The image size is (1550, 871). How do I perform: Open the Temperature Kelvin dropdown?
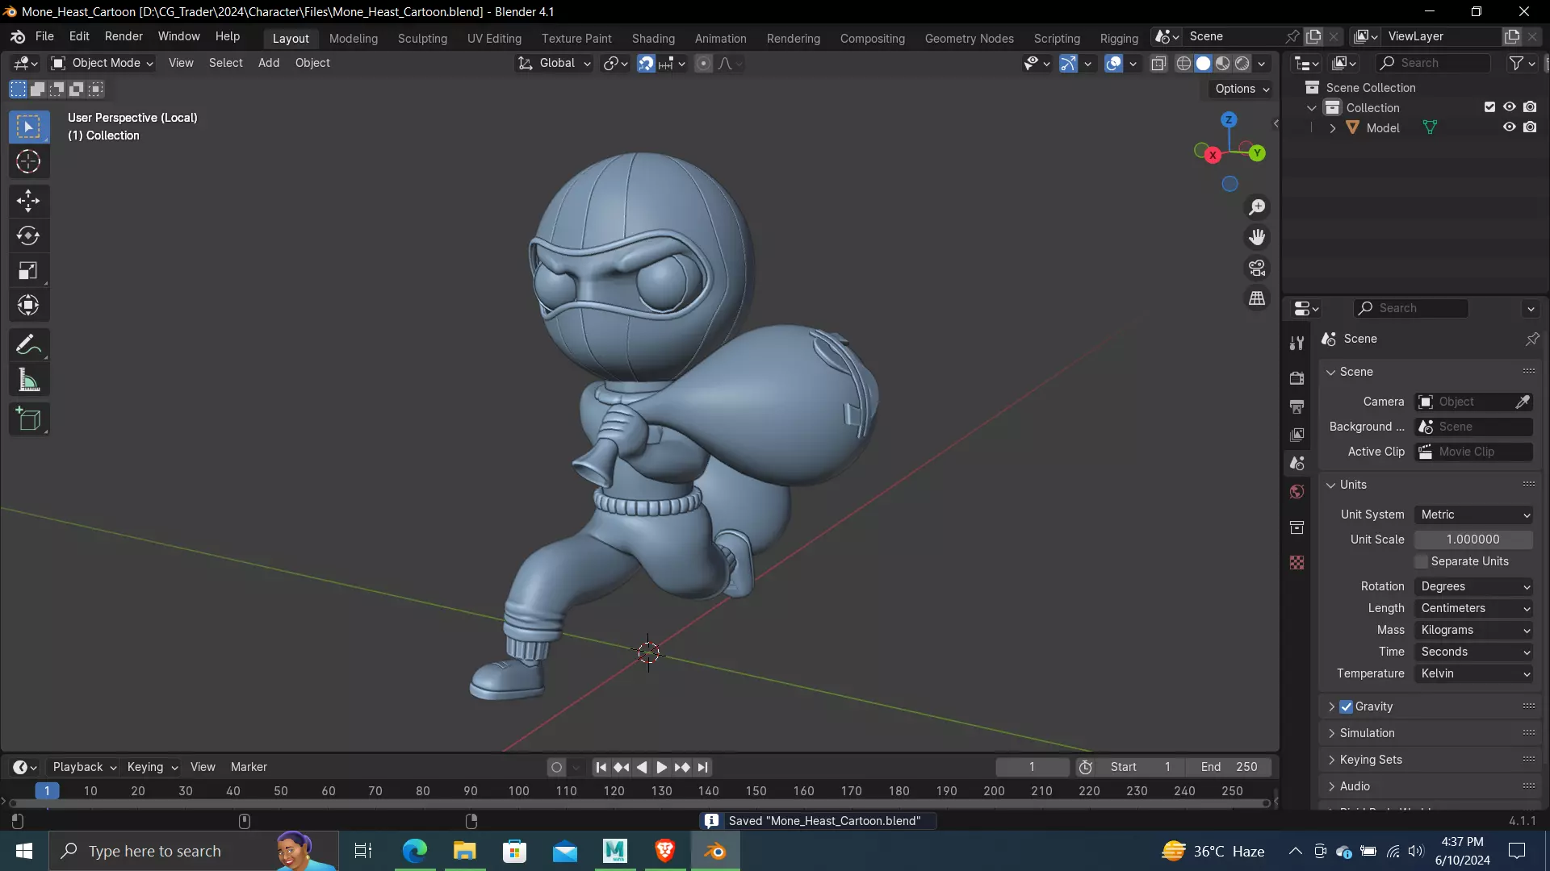tap(1474, 673)
